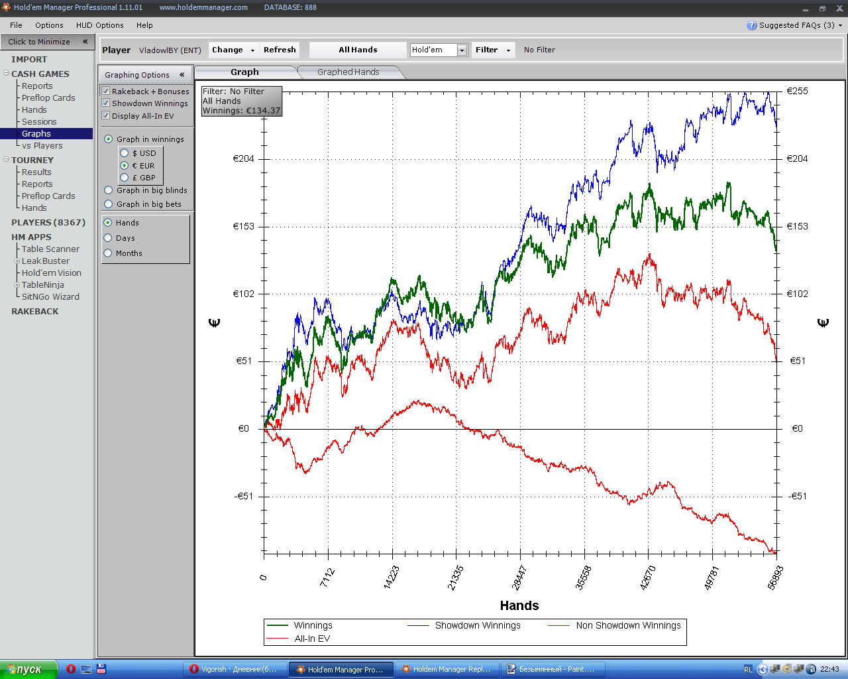This screenshot has width=848, height=679.
Task: Select the Days radio button
Action: point(108,238)
